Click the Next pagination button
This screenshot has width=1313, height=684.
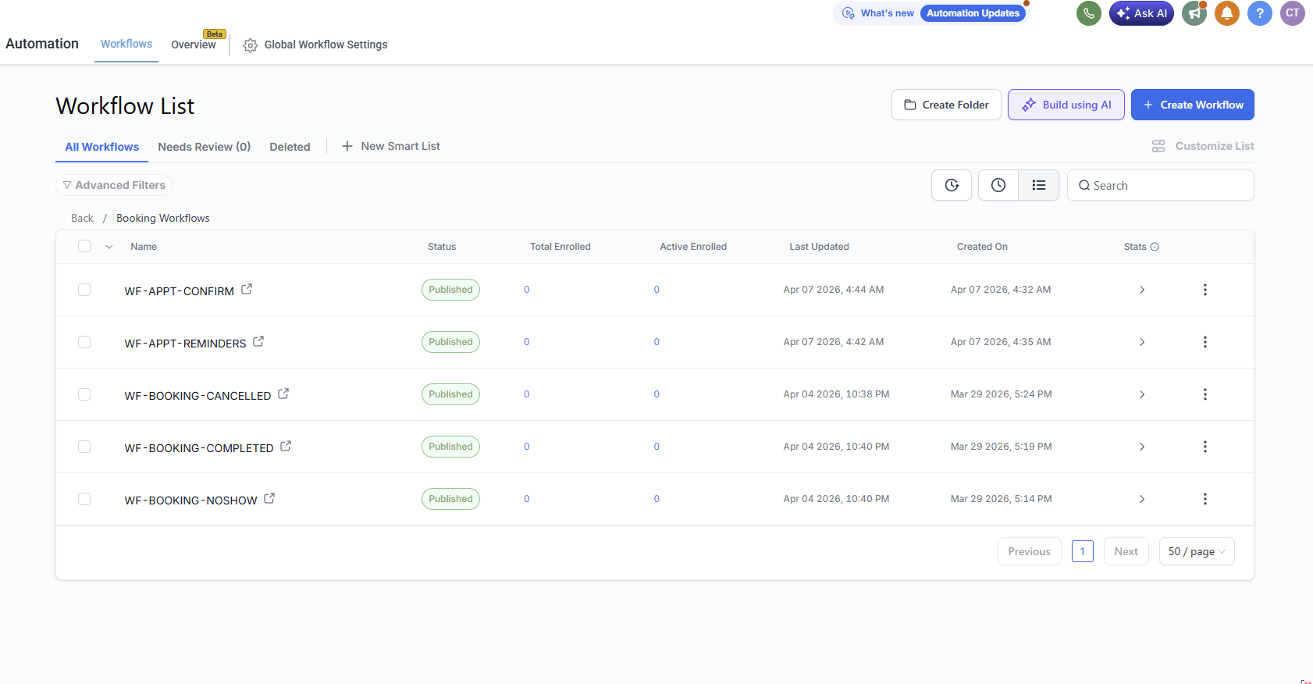1126,551
